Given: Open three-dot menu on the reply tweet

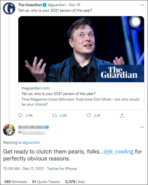Looking at the screenshot, I should [x=142, y=127].
